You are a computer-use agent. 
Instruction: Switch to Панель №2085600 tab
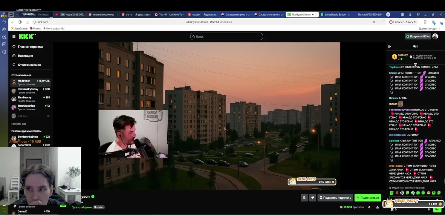coord(368,14)
